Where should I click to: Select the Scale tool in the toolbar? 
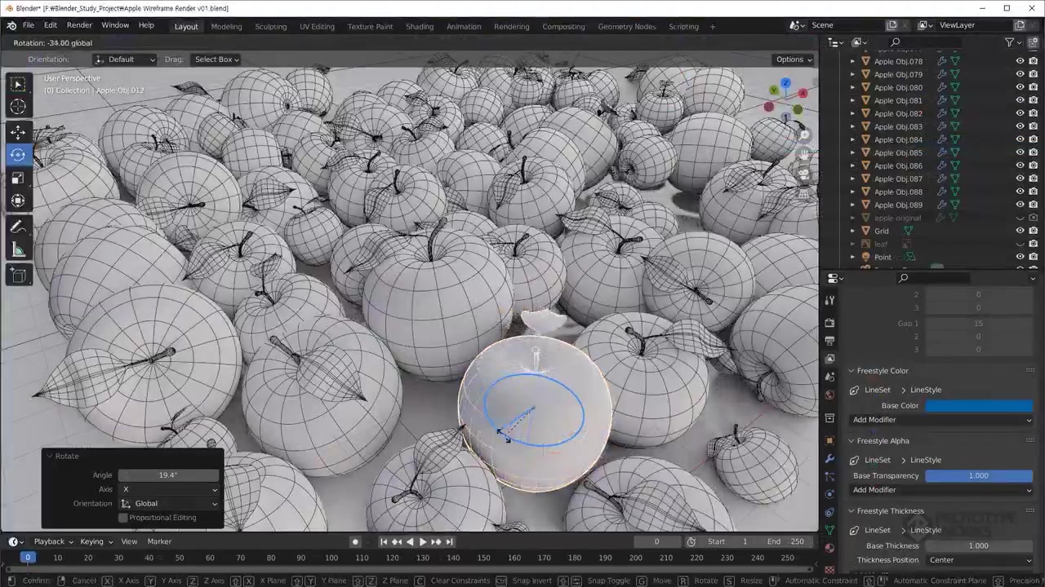(x=18, y=178)
